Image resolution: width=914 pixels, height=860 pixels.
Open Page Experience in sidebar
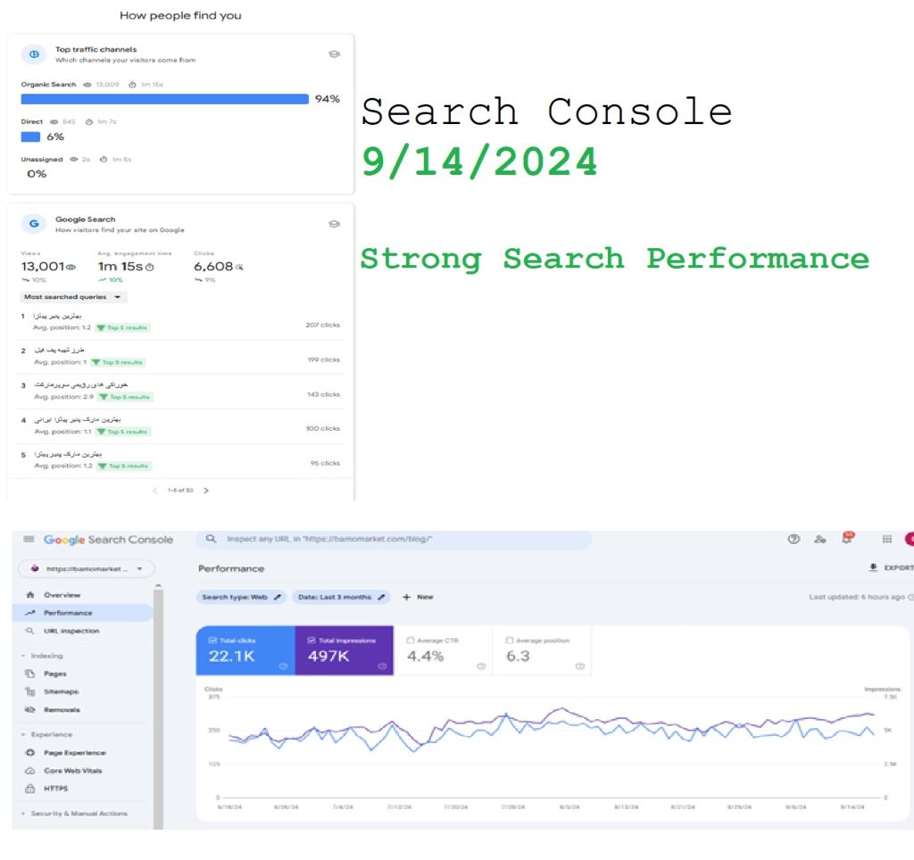pos(82,753)
